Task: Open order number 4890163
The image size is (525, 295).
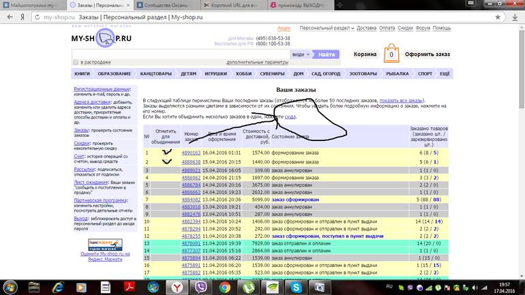Action: [190, 153]
